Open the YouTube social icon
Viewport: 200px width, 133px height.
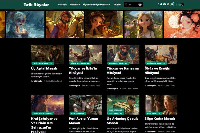tap(164, 4)
